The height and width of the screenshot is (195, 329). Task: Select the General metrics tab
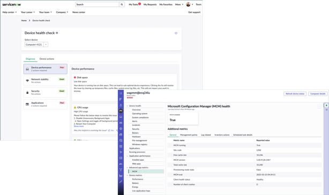click(x=173, y=135)
